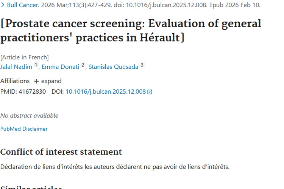Viewport: 284px width, 189px height.
Task: Click affiliation superscript 1 after Jalal Nadim
Action: tap(36, 65)
